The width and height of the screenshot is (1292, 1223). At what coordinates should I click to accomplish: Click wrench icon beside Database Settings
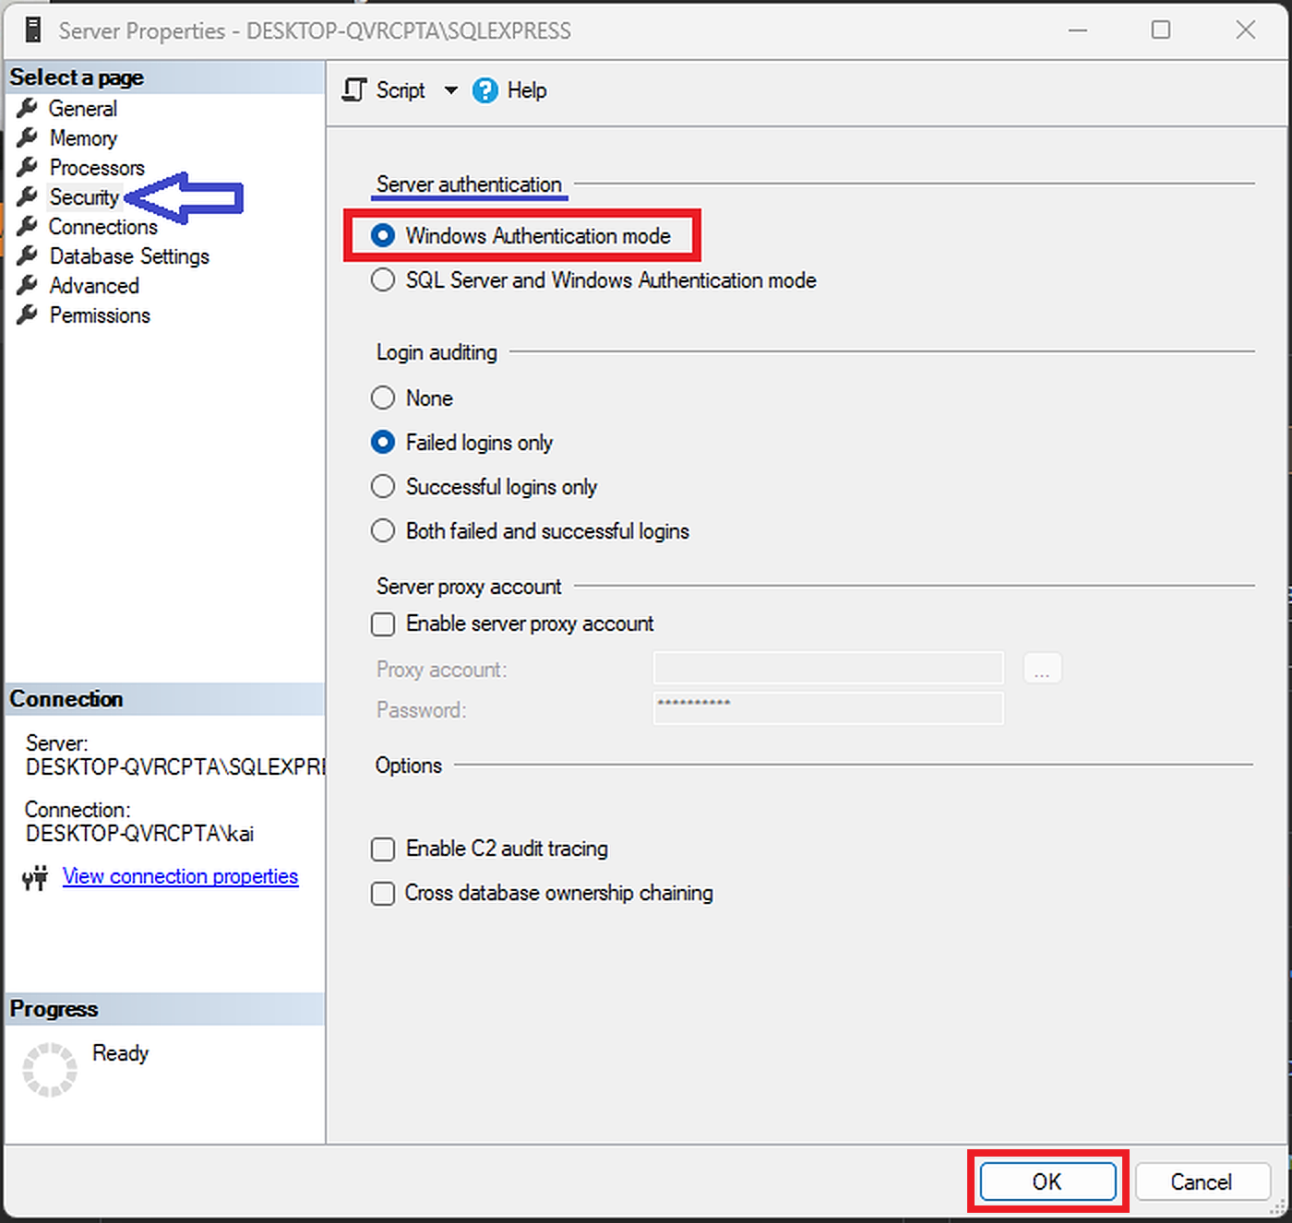28,255
